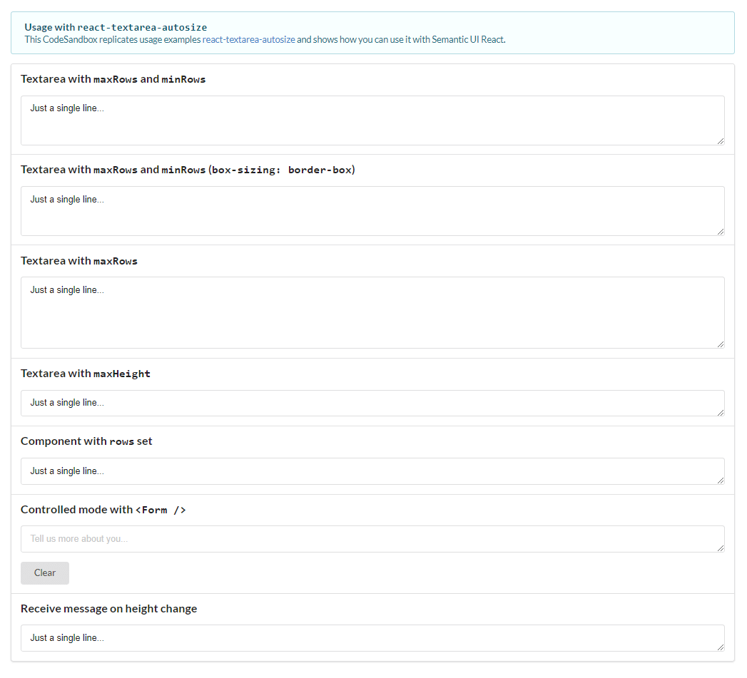Focus the textarea under the box-sizing: border-box heading
The height and width of the screenshot is (678, 747).
point(372,211)
